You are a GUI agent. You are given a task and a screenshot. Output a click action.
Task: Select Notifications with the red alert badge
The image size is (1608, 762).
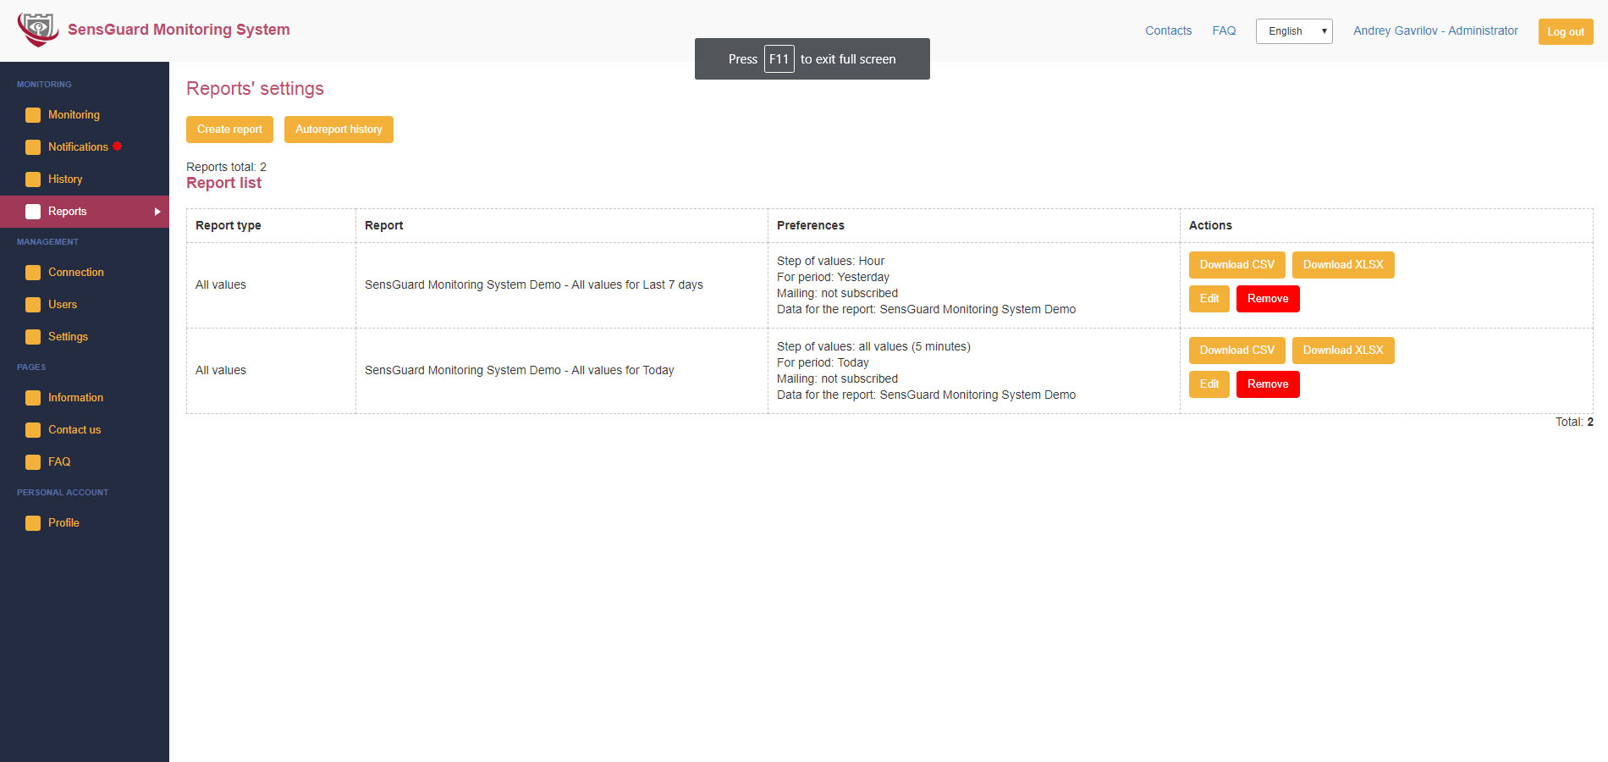(33, 146)
